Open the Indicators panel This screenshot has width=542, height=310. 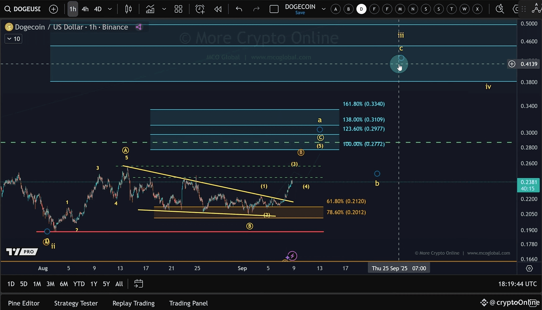[150, 9]
